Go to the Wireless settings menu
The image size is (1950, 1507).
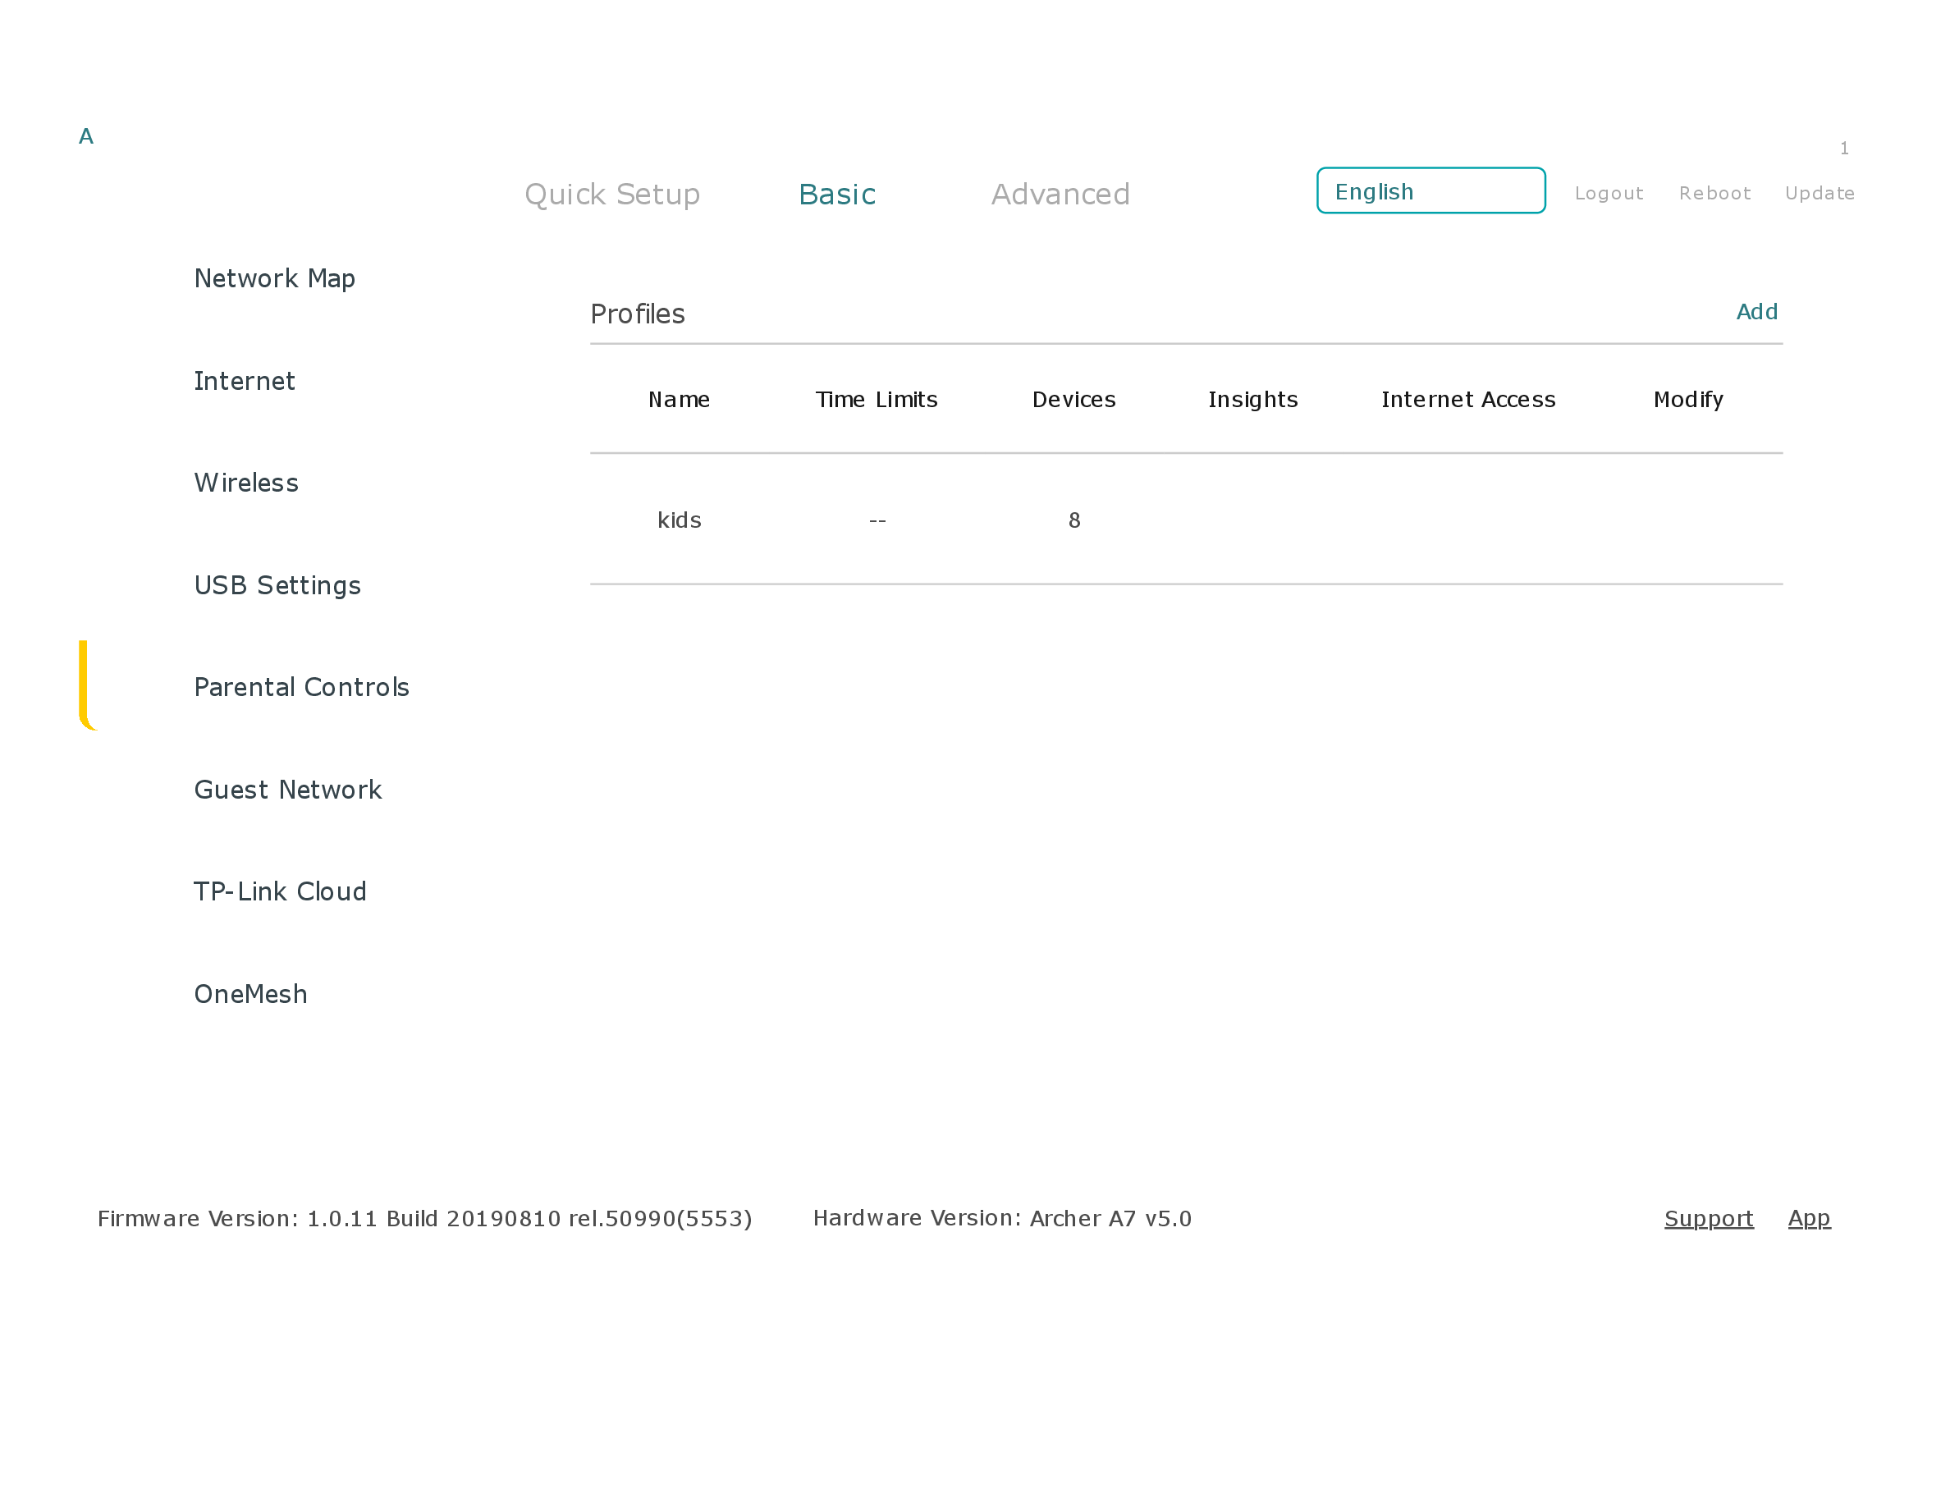(246, 483)
